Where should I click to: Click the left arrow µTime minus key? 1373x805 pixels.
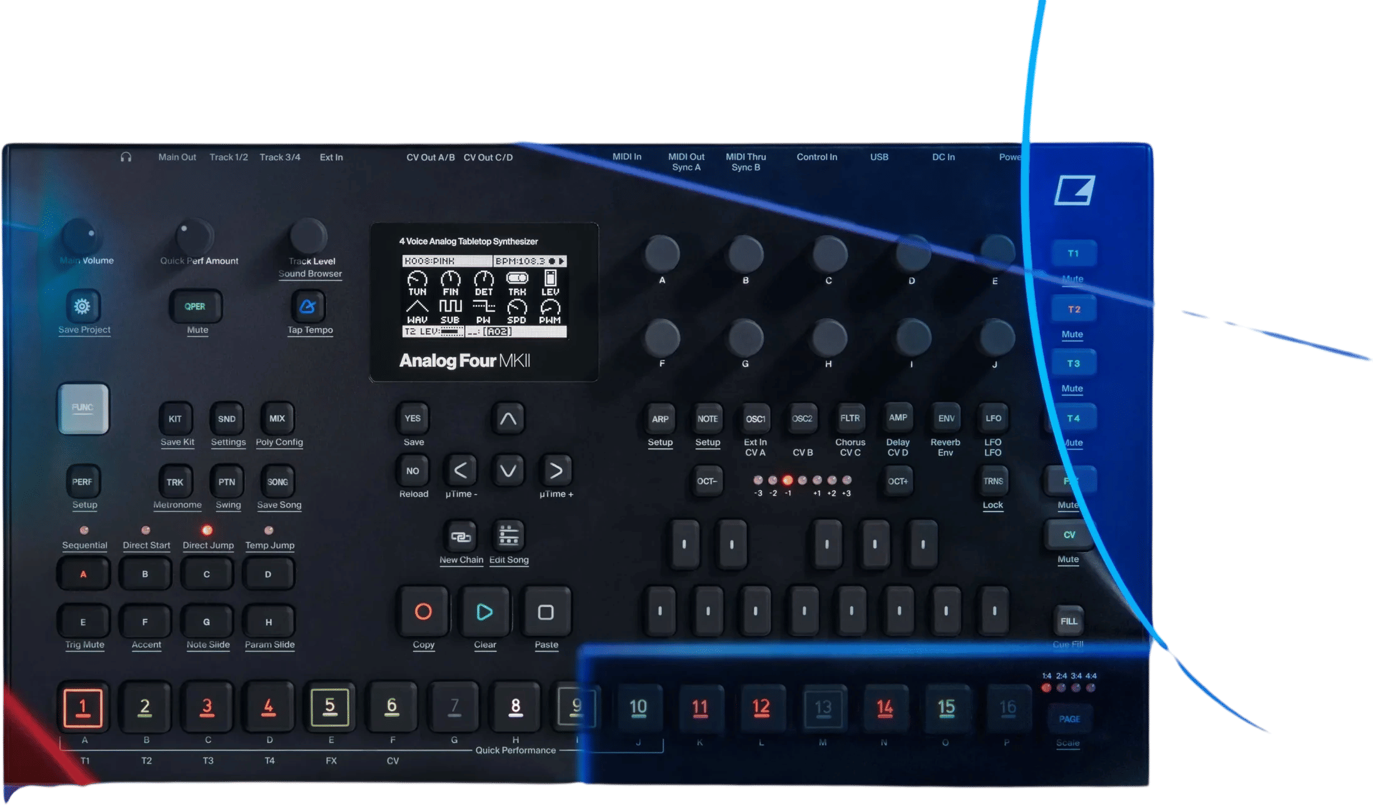(x=460, y=470)
